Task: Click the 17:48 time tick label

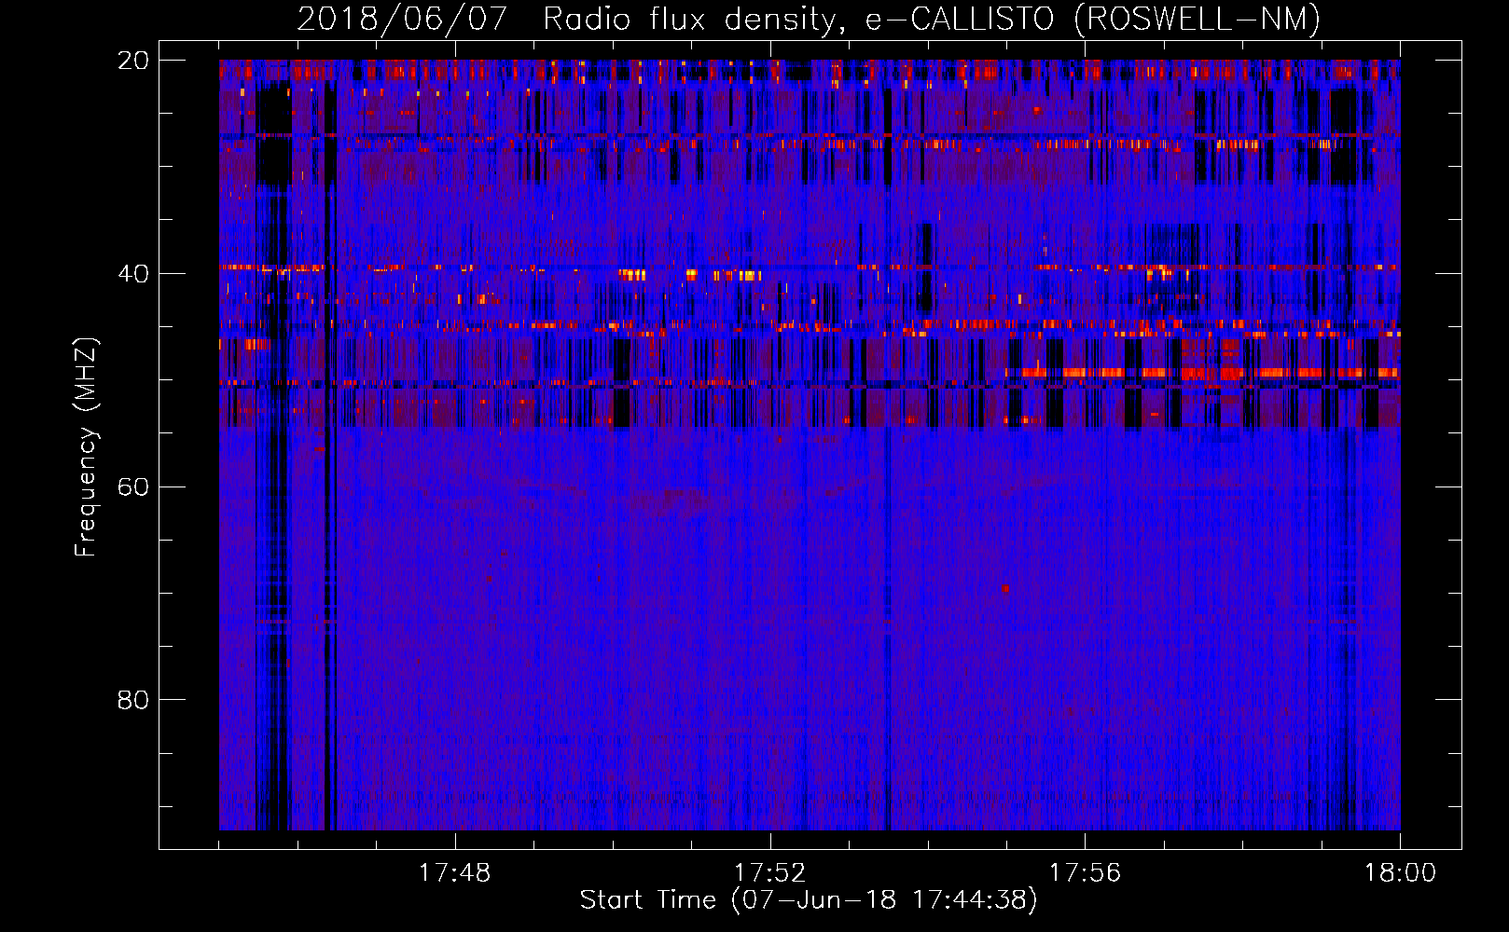Action: [454, 872]
